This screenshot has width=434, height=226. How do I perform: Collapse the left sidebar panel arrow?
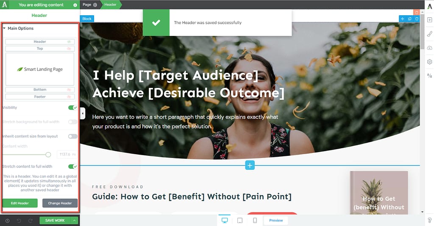pyautogui.click(x=83, y=113)
